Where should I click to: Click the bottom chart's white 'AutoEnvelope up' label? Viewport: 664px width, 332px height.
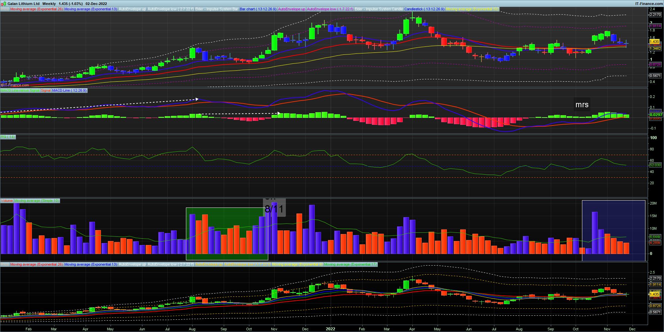(x=132, y=264)
